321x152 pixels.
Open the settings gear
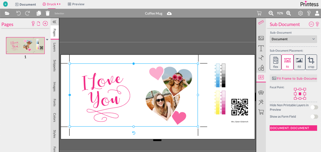point(300,13)
